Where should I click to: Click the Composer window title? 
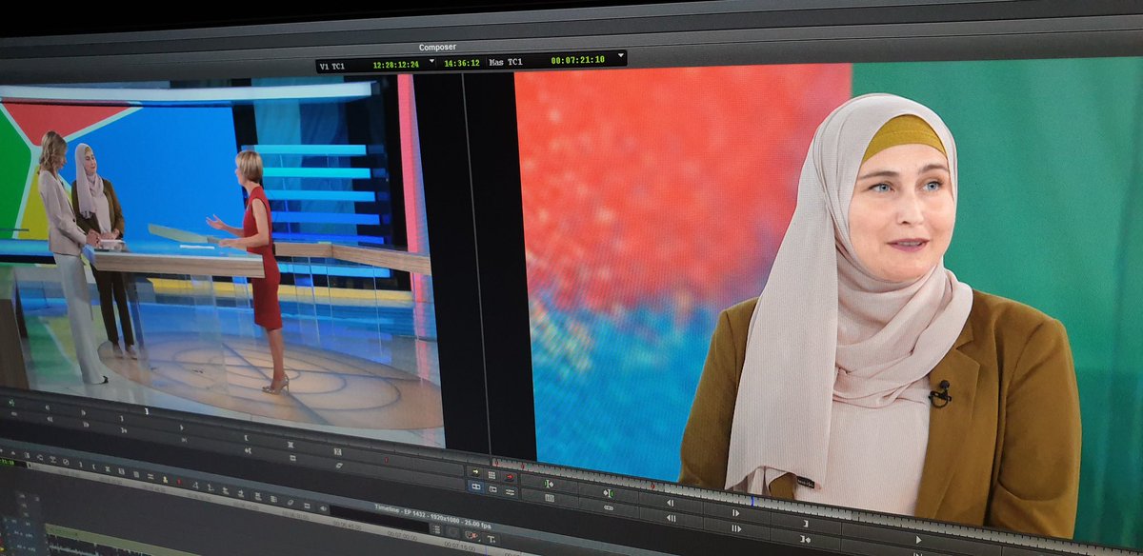point(437,48)
